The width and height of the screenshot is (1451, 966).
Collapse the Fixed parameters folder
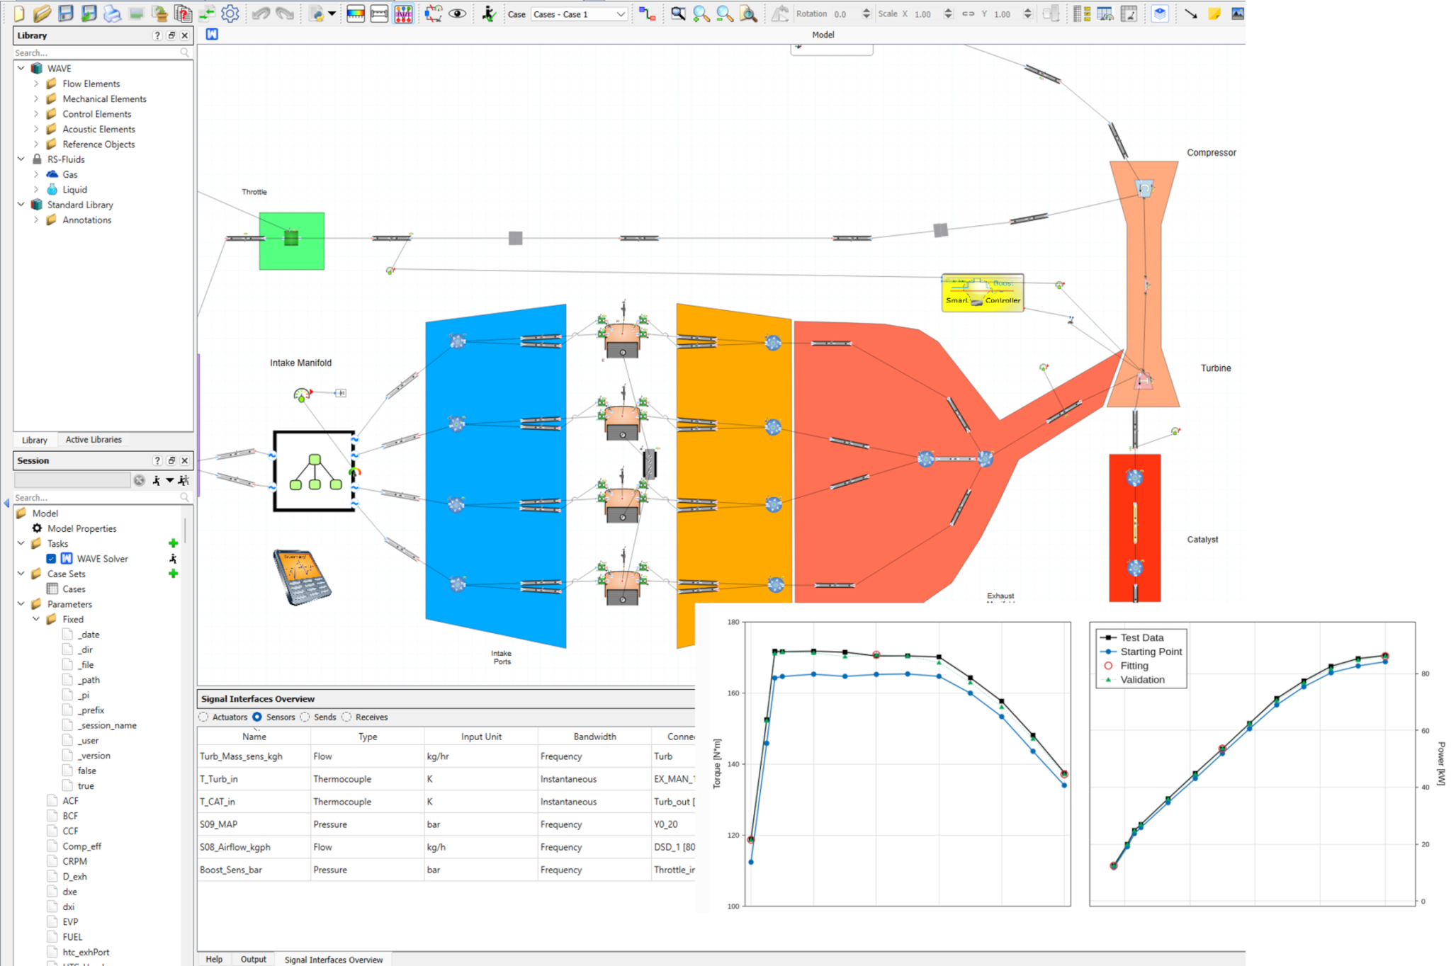pos(36,619)
